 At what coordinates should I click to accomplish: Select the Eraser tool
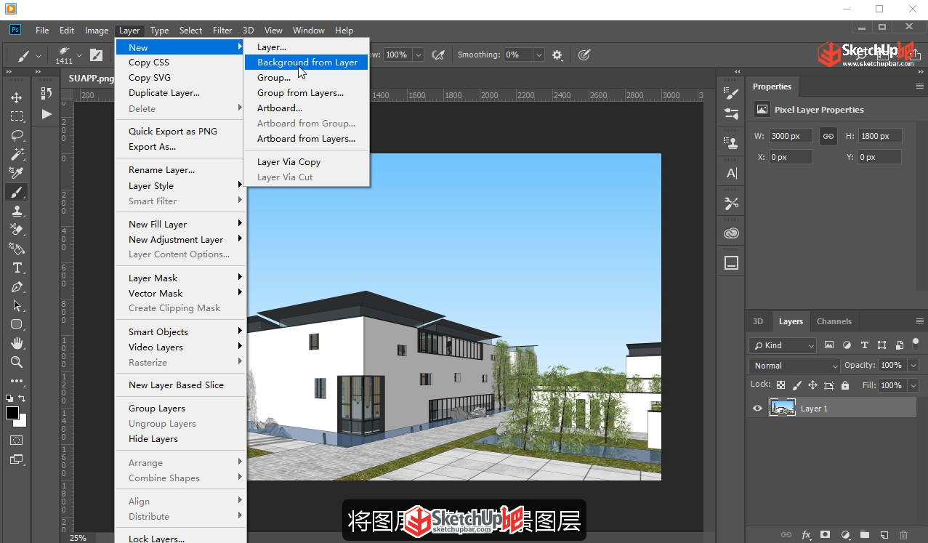click(x=16, y=230)
